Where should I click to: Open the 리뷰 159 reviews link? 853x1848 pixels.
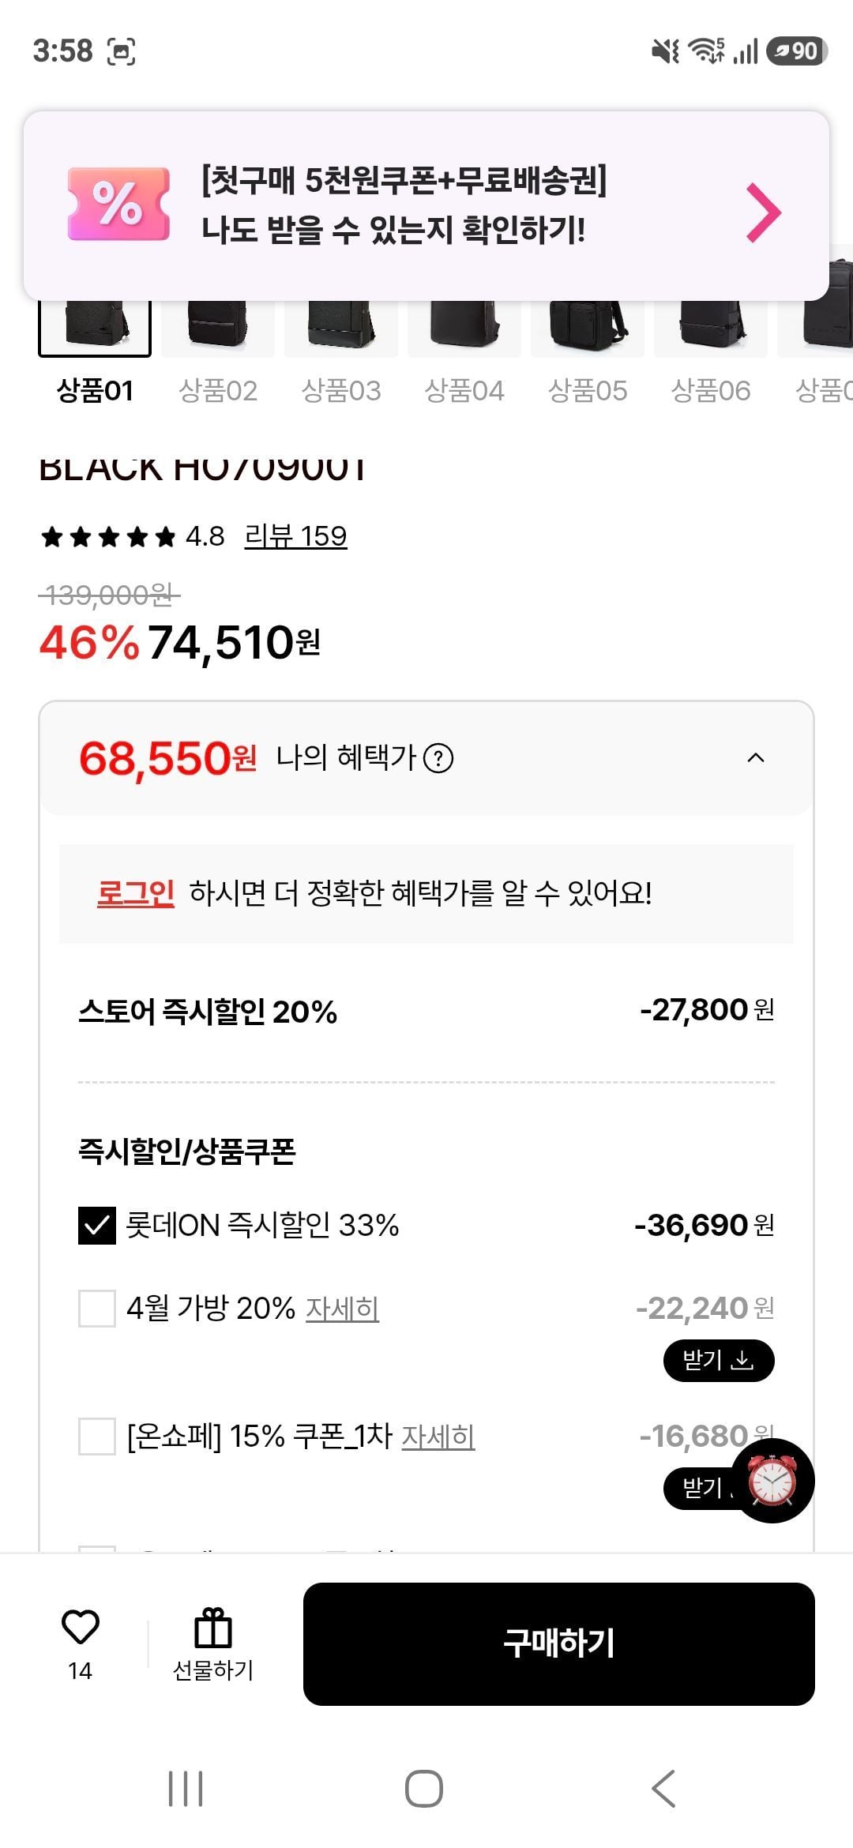click(x=295, y=536)
